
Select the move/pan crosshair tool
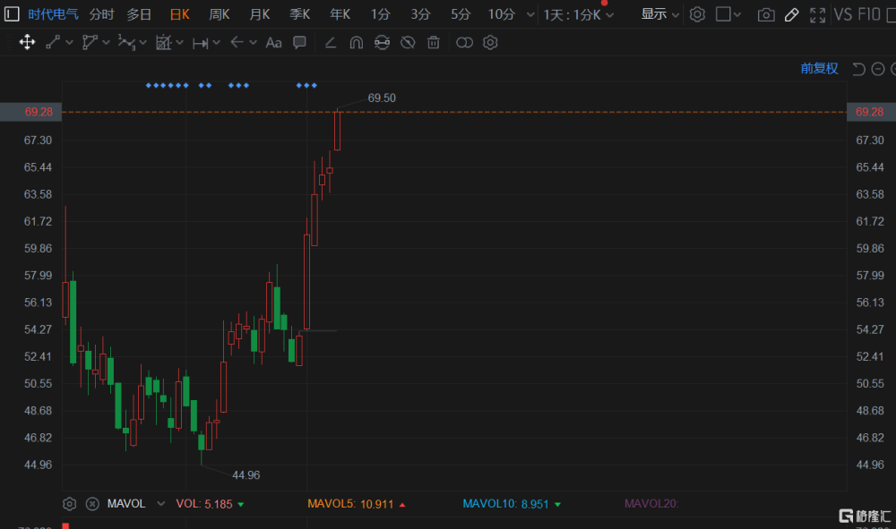[x=27, y=42]
